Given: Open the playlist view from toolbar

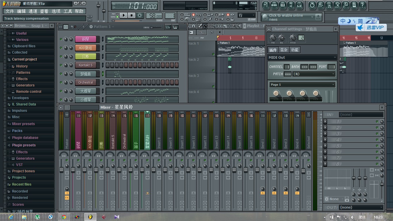Looking at the screenshot, I should pos(266,5).
